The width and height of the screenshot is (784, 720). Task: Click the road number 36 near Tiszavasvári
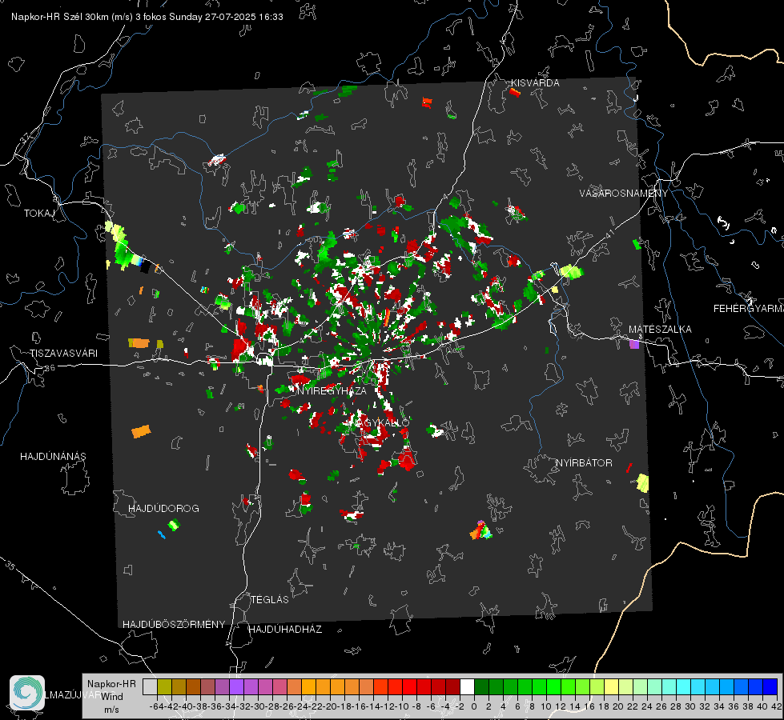point(50,368)
